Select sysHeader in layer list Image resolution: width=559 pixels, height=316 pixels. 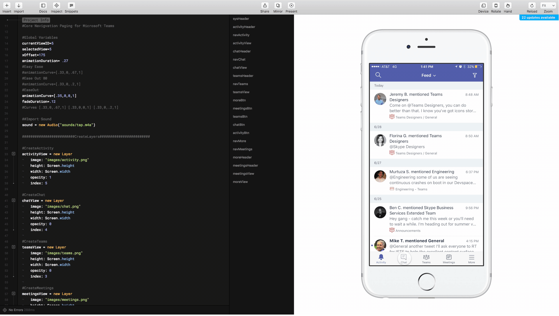point(241,19)
